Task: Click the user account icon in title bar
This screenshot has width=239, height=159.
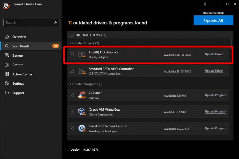Action: [205, 4]
